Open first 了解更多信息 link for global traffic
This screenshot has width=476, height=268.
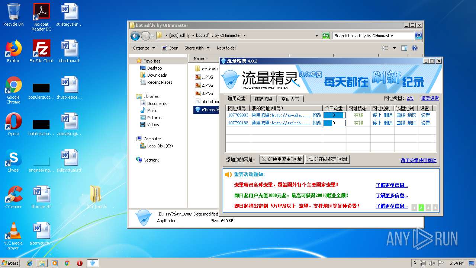coord(392,185)
